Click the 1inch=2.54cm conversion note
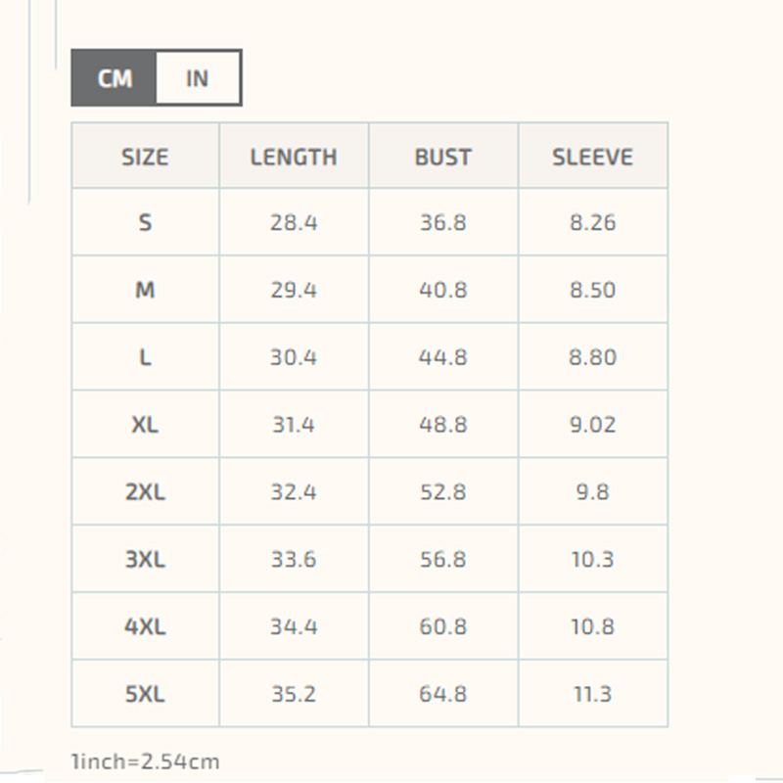The image size is (783, 783). (145, 761)
